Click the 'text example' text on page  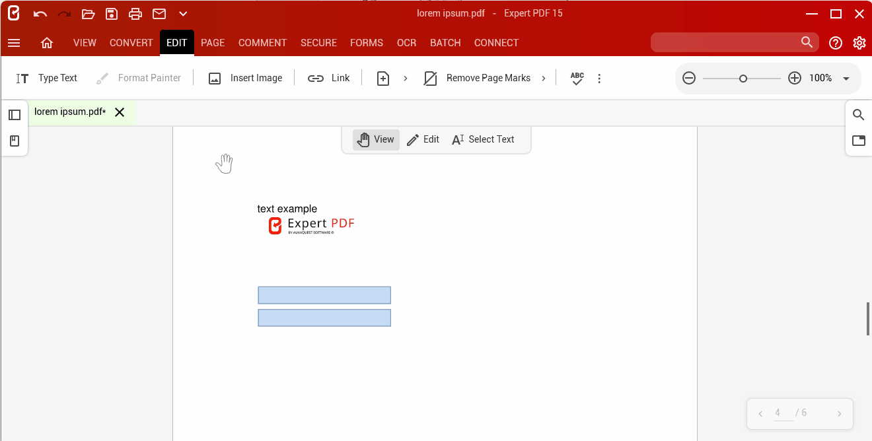pyautogui.click(x=287, y=209)
